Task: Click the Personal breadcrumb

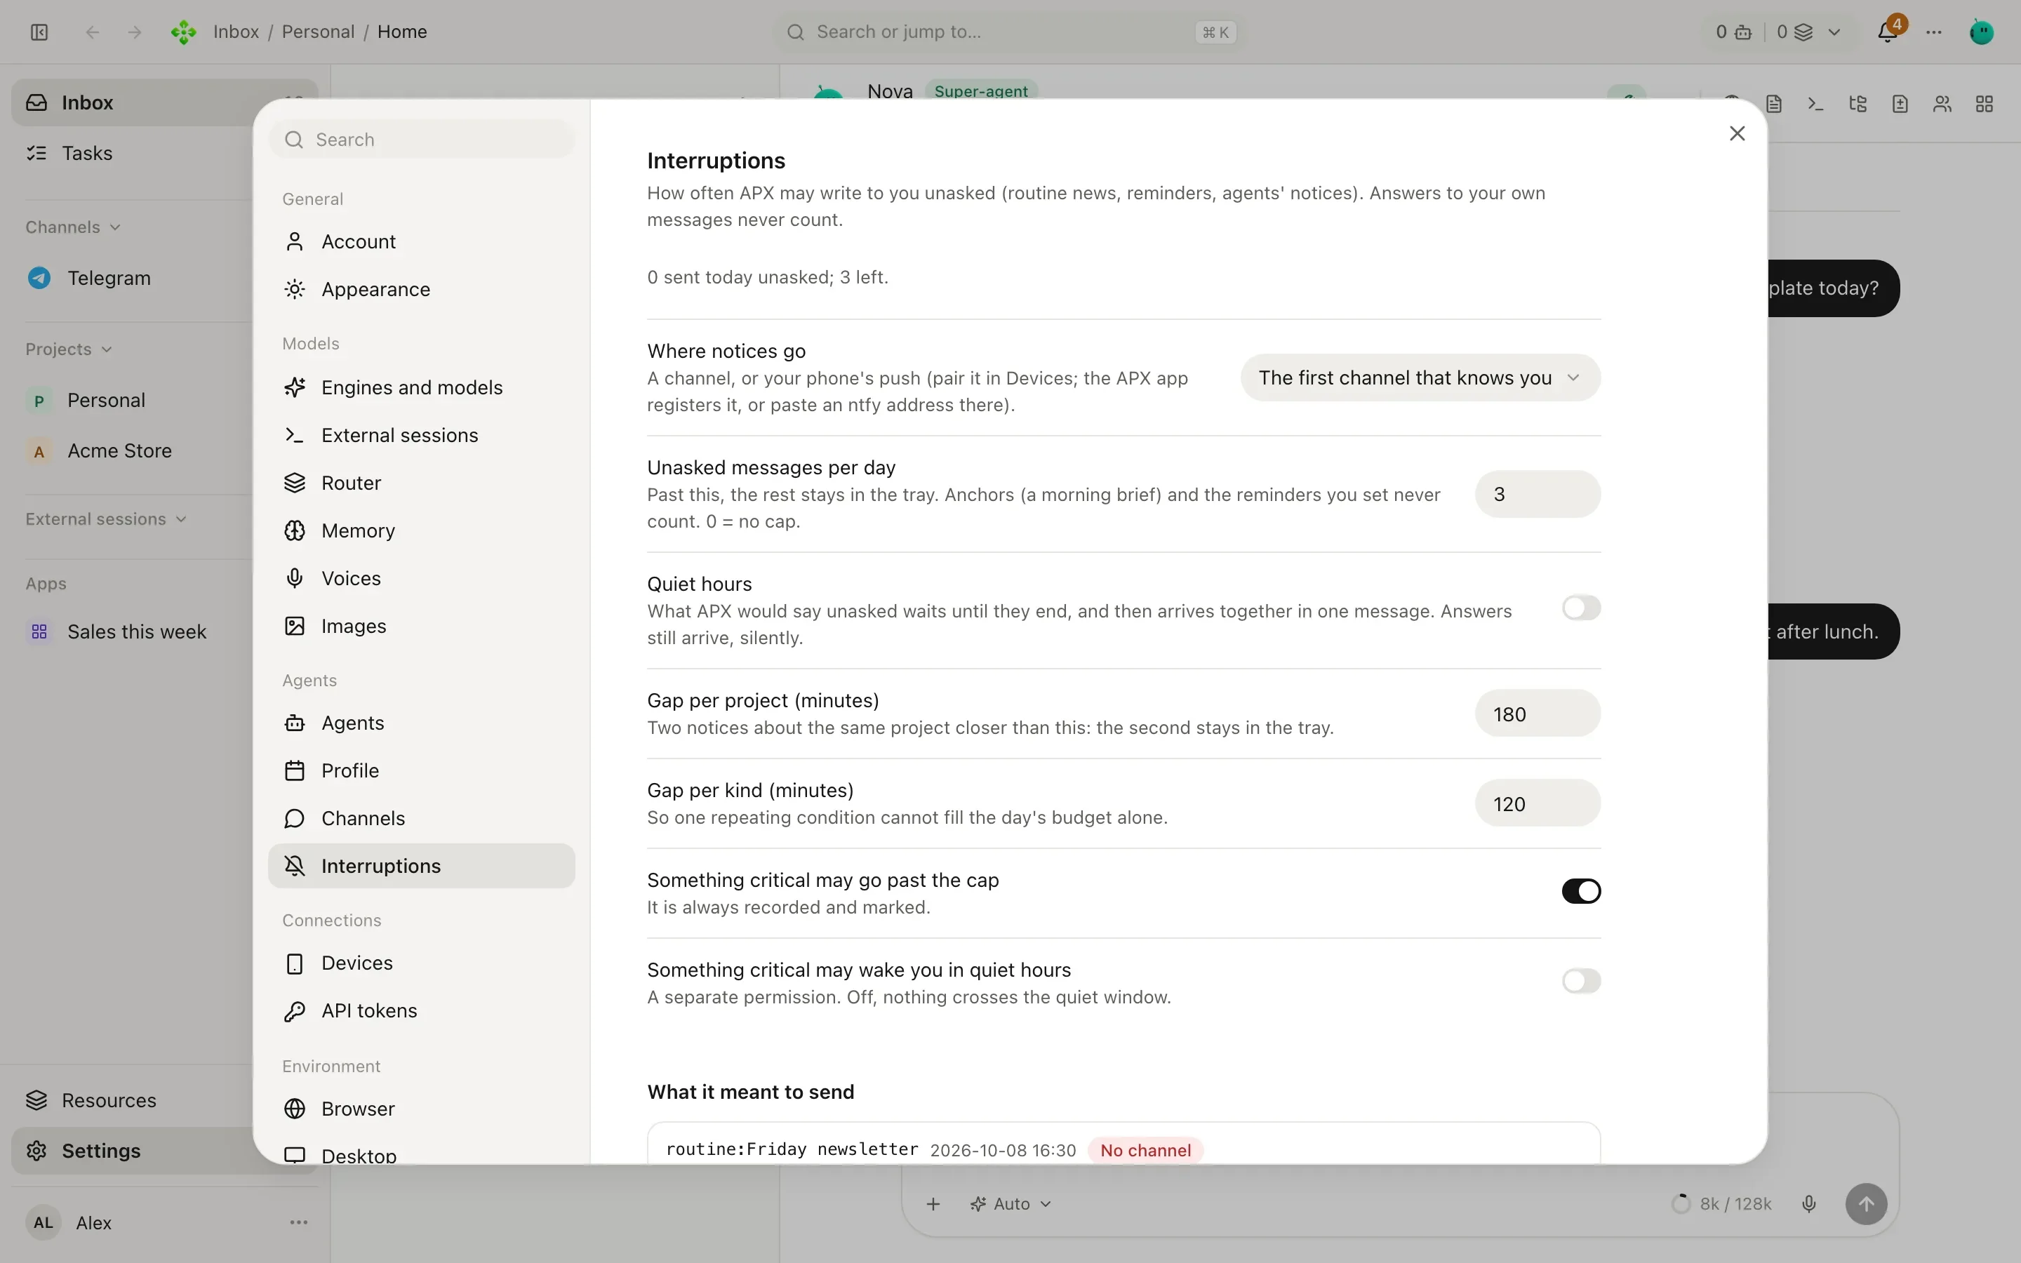Action: tap(318, 32)
